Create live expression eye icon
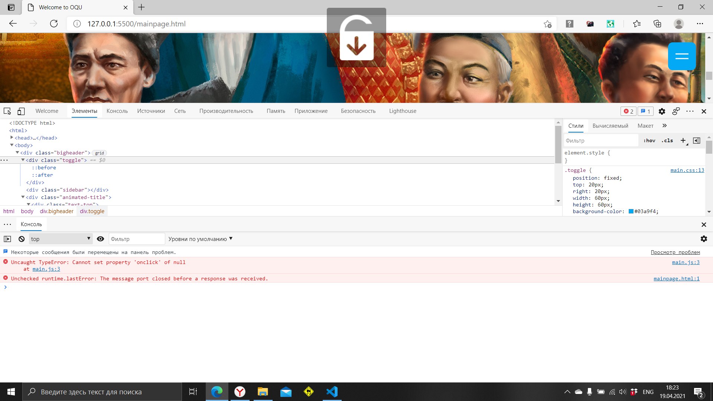713x401 pixels. coord(100,239)
